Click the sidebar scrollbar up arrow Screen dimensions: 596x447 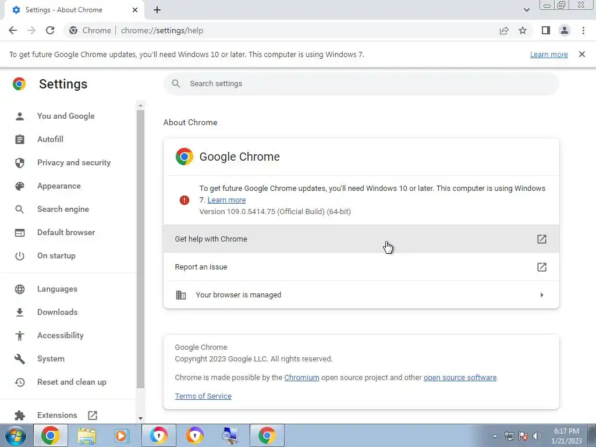(140, 105)
